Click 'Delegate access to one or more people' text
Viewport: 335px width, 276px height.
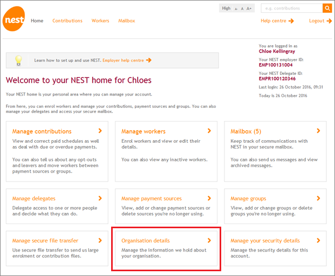(55, 211)
